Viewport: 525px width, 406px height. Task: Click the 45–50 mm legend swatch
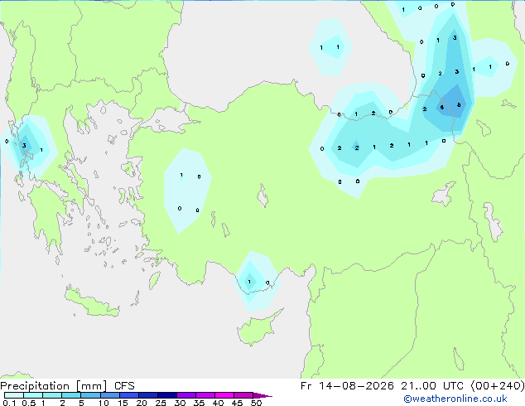click(x=243, y=395)
